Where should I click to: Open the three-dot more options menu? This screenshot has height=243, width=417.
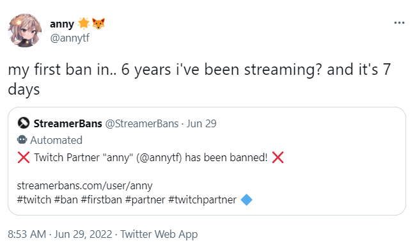tap(399, 23)
